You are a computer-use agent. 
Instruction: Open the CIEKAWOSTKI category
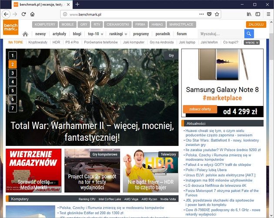point(118,24)
